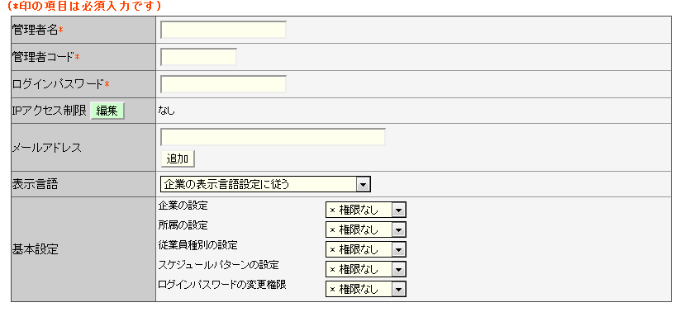
Task: Focus the 管理者コード text box
Action: pyautogui.click(x=198, y=57)
